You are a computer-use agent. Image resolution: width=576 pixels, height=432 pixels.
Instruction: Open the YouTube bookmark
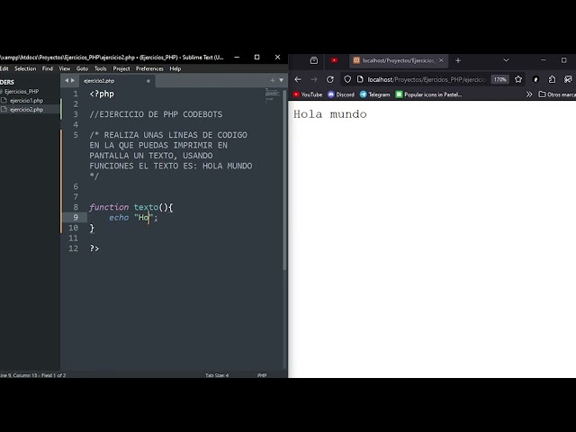click(x=308, y=94)
